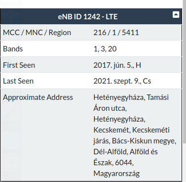Click the Észak, 6044 postal code text
This screenshot has width=186, height=182.
click(x=113, y=163)
